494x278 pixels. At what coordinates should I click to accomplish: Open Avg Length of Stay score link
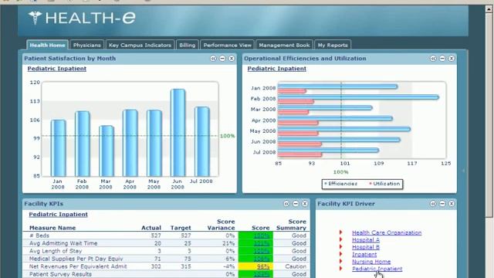(261, 251)
